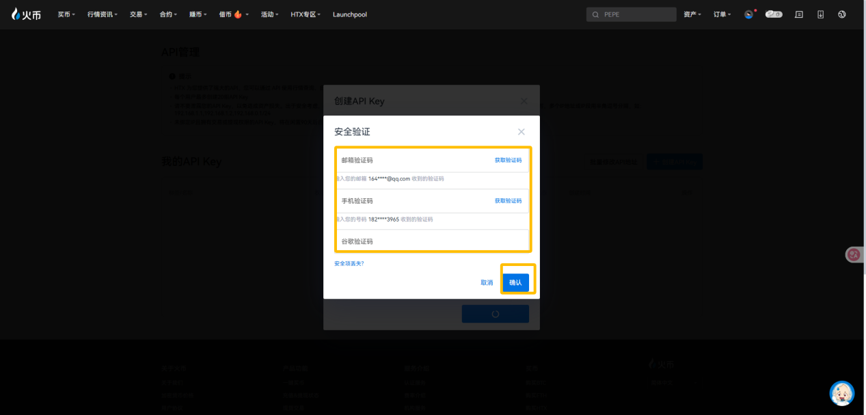Open the 安全项丢失? link
866x415 pixels.
(x=349, y=263)
